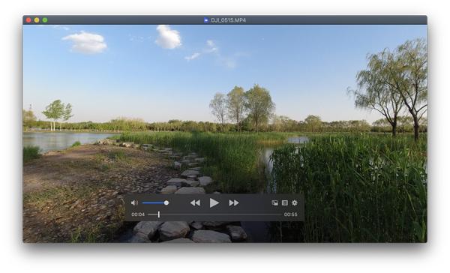Viewport: 450px width, 273px height.
Task: Click the volume slider knob
Action: [166, 203]
